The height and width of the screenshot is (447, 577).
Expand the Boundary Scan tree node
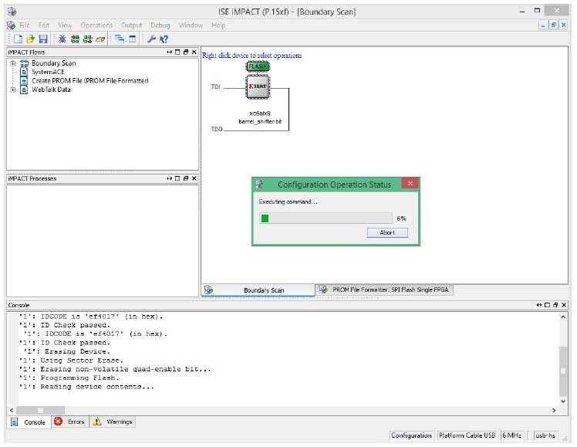point(13,63)
